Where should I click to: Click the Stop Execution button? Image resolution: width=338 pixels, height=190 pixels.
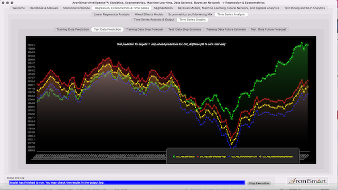tap(259, 183)
